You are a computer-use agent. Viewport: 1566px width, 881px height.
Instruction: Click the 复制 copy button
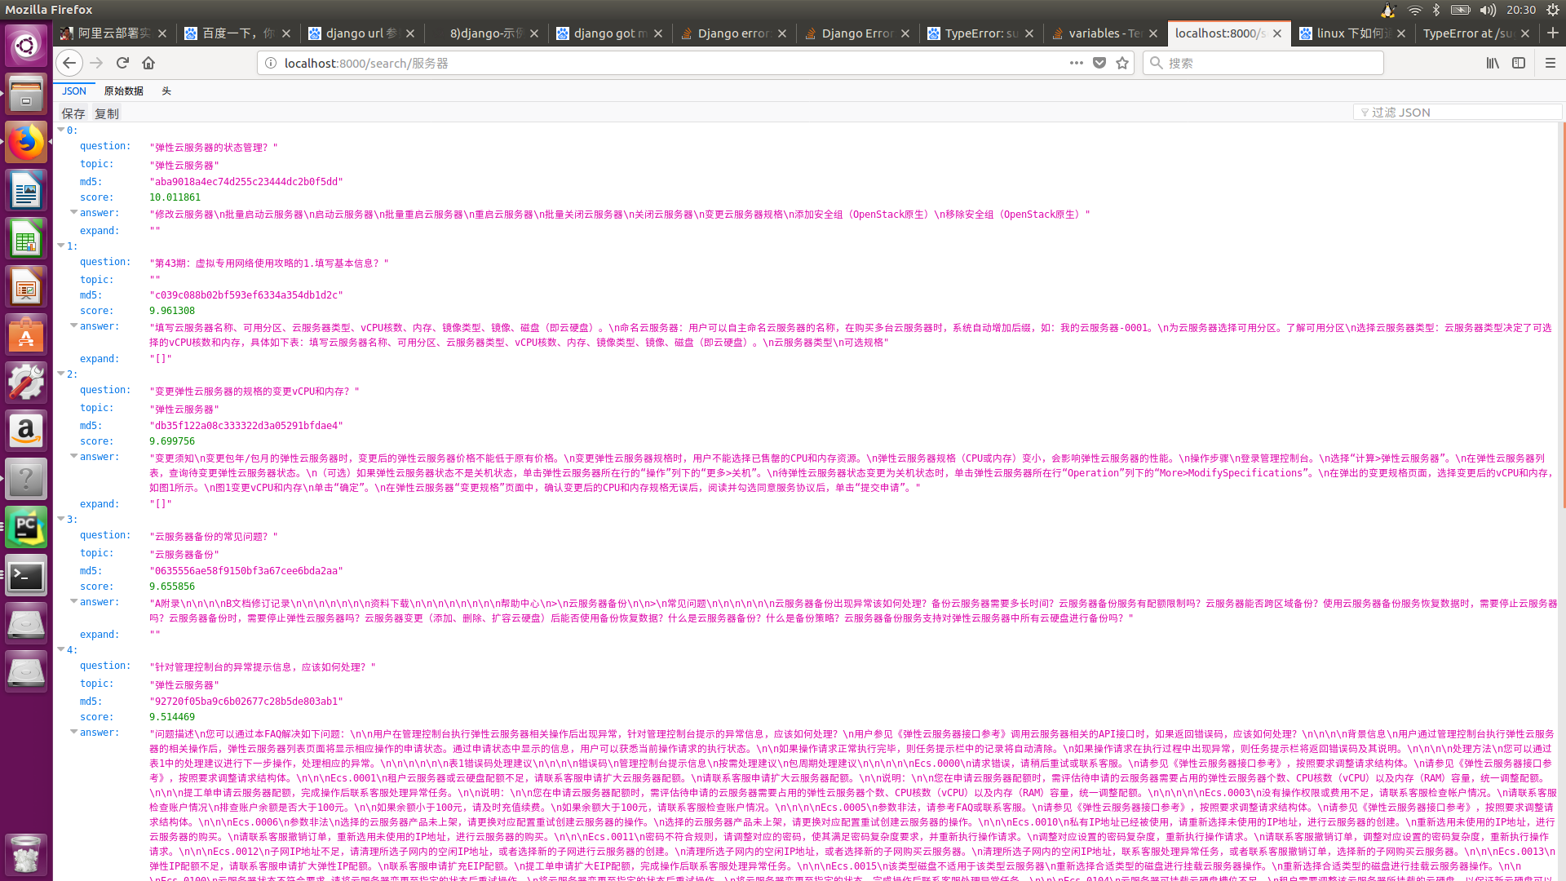[107, 113]
